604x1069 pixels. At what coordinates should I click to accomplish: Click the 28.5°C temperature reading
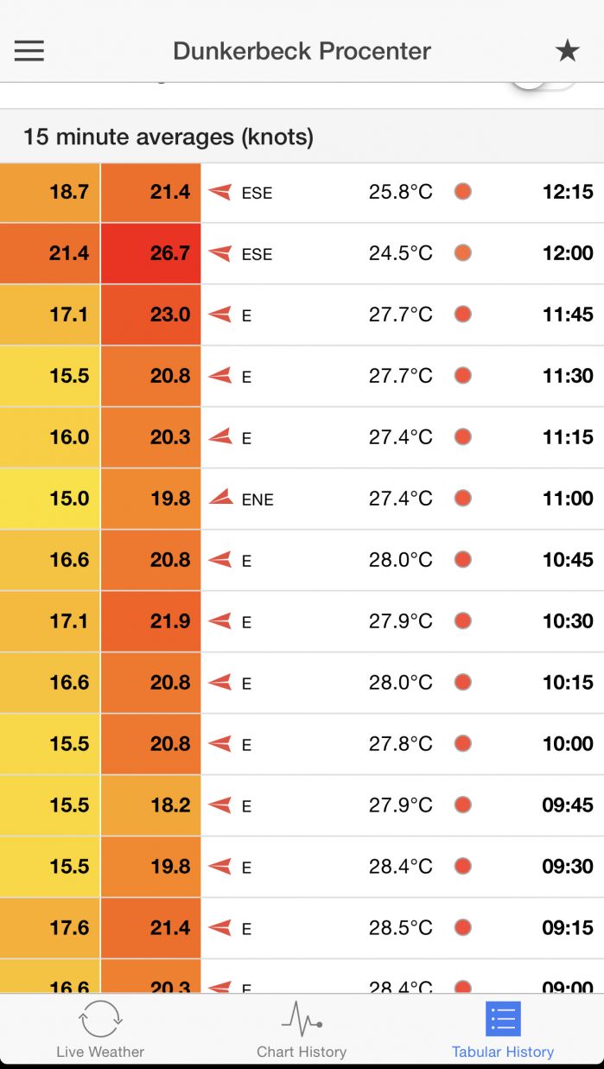coord(401,928)
